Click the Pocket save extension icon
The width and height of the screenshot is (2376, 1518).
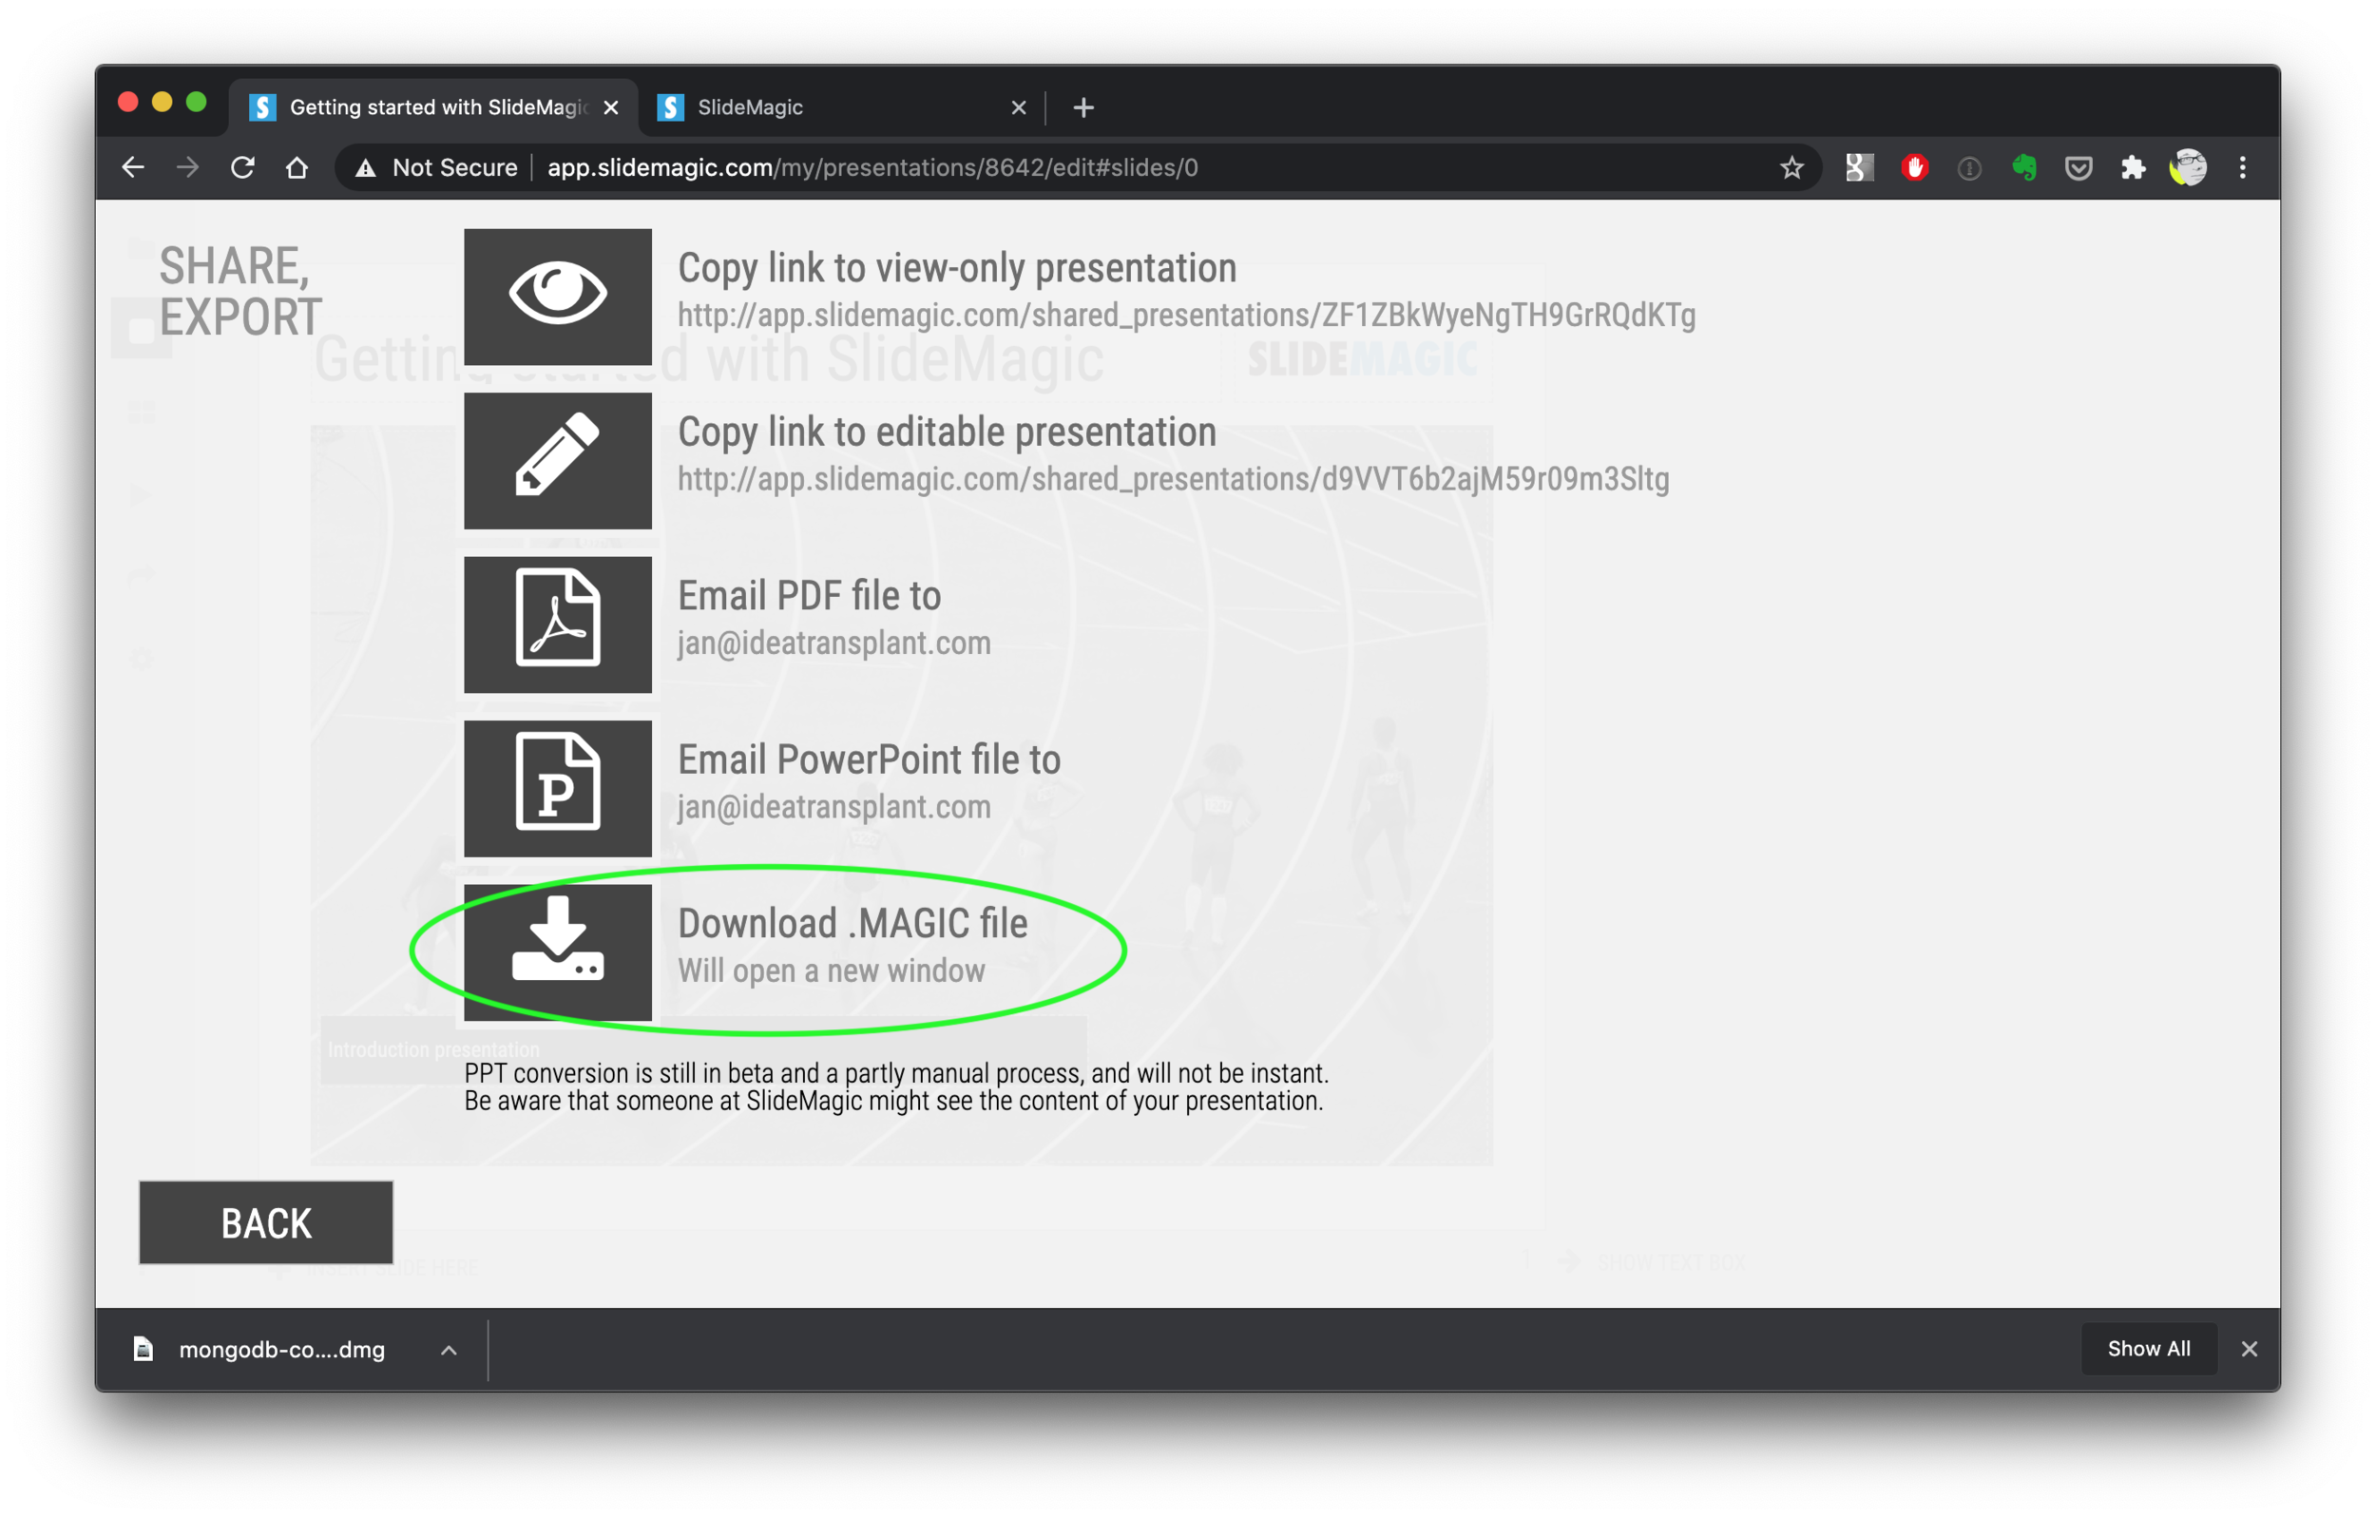(2078, 168)
